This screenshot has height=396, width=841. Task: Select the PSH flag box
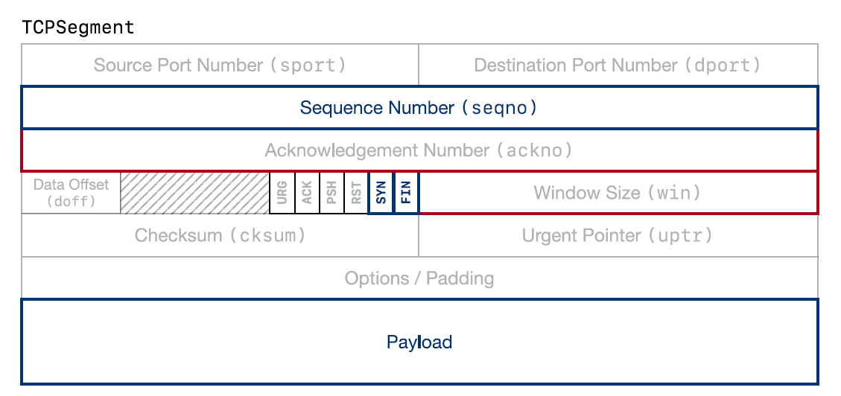coord(331,193)
